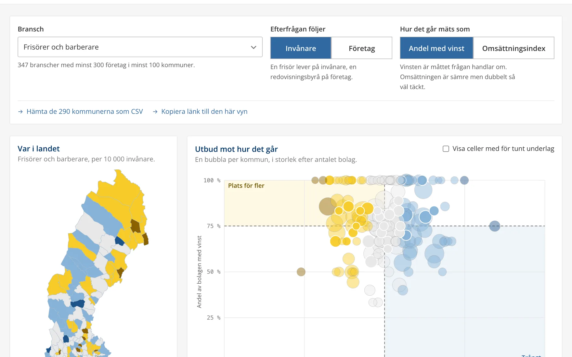
Task: Select the Invånare option
Action: click(x=301, y=48)
